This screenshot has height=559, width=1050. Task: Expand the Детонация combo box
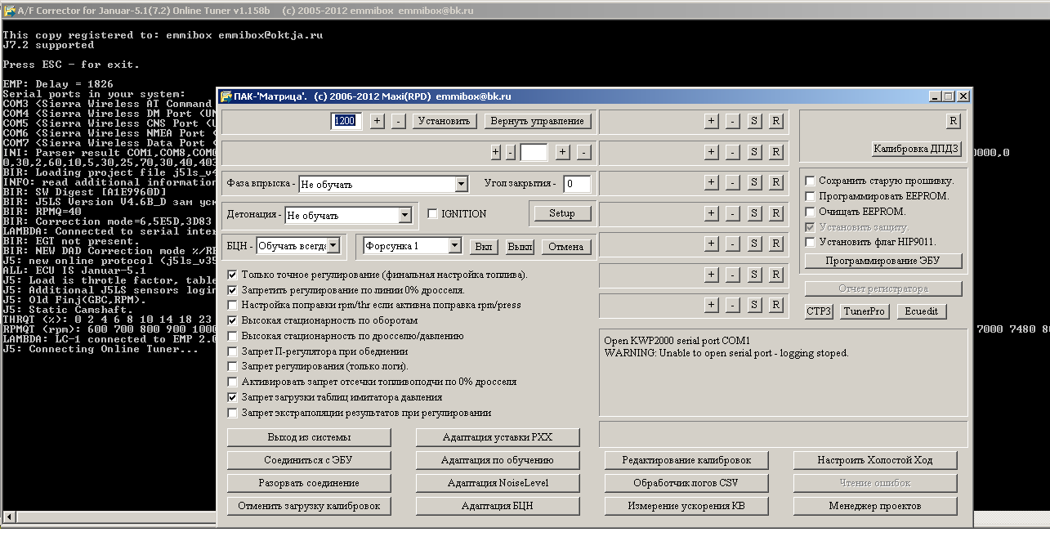tap(404, 216)
